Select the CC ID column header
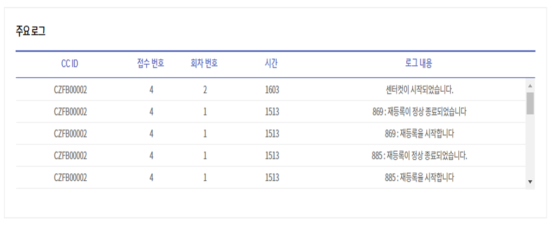The image size is (553, 225). tap(70, 64)
